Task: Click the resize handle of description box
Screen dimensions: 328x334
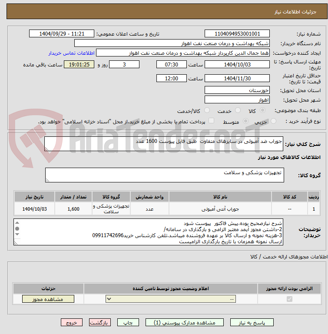Action: tap(46, 149)
